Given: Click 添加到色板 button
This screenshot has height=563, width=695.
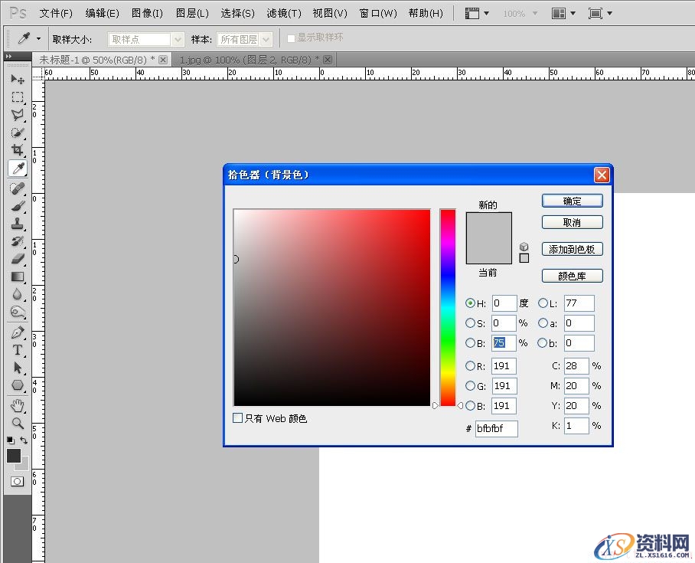Looking at the screenshot, I should point(572,249).
